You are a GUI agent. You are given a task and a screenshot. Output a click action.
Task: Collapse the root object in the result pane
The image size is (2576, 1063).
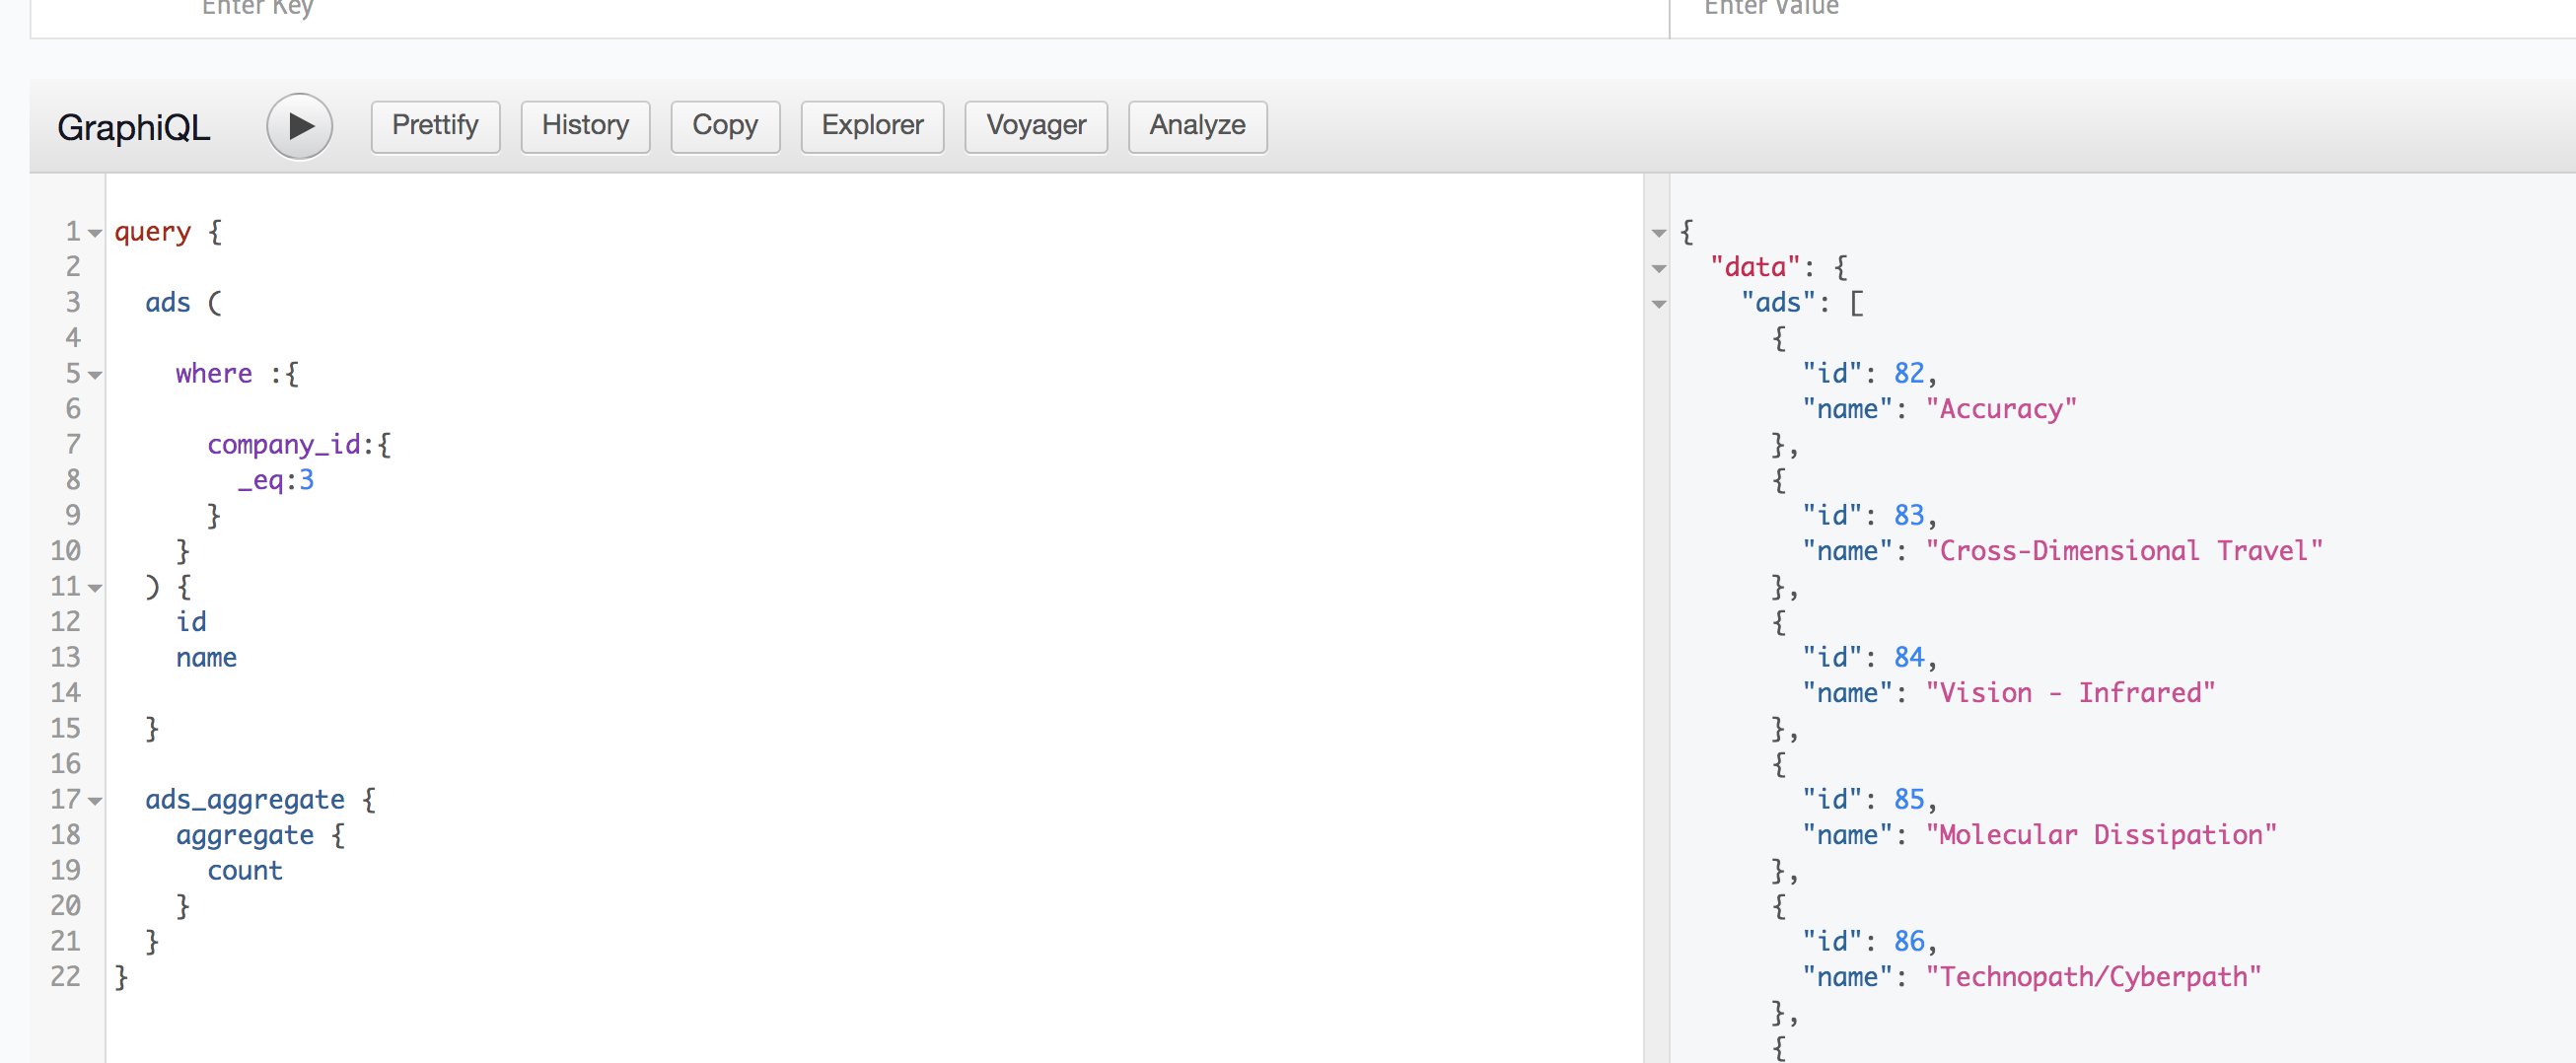point(1659,233)
